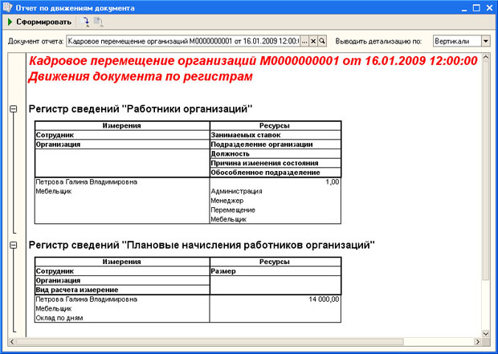Screen dimensions: 498x354
Task: Minimize the report window
Action: pos(464,8)
